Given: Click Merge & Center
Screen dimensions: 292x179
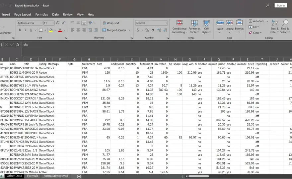Looking at the screenshot, I should [x=114, y=30].
